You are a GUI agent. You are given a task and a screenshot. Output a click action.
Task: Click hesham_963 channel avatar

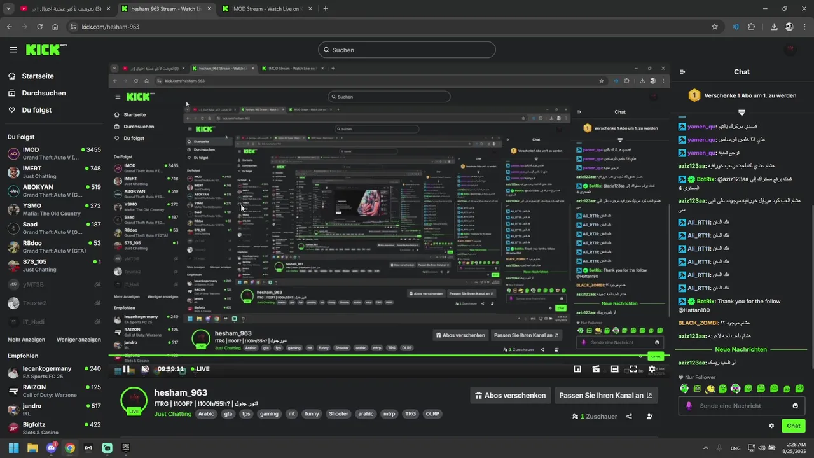point(134,400)
